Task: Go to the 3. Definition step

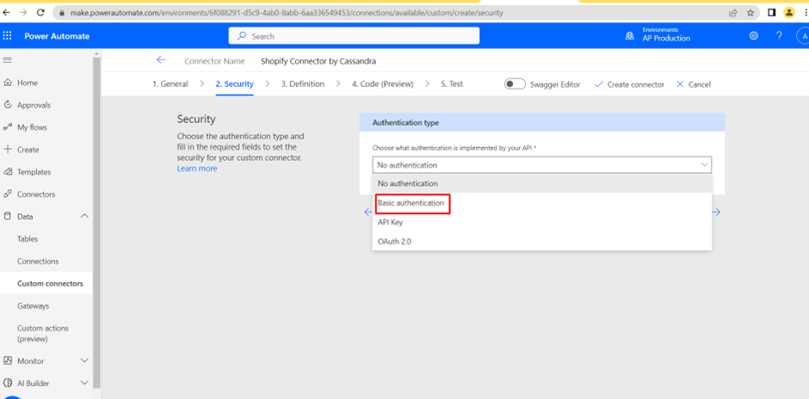Action: point(303,84)
